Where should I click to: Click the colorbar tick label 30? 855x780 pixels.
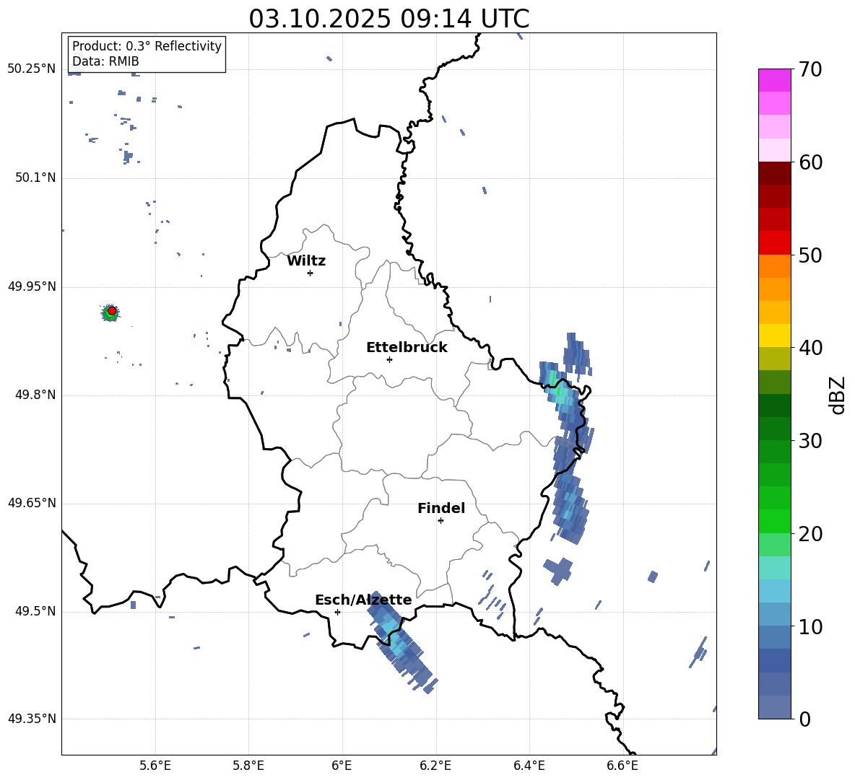coord(810,441)
